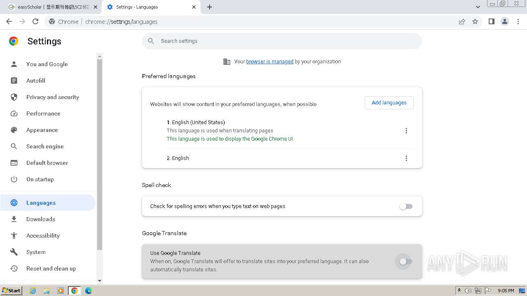
Task: Open Microsoft Edge from taskbar
Action: [x=89, y=291]
